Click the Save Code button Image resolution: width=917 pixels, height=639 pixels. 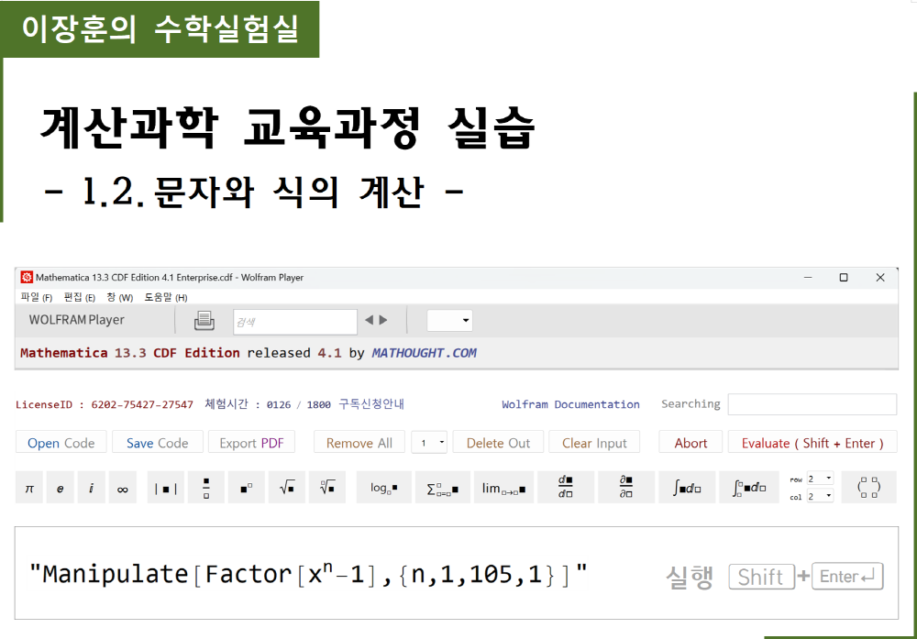pyautogui.click(x=158, y=443)
